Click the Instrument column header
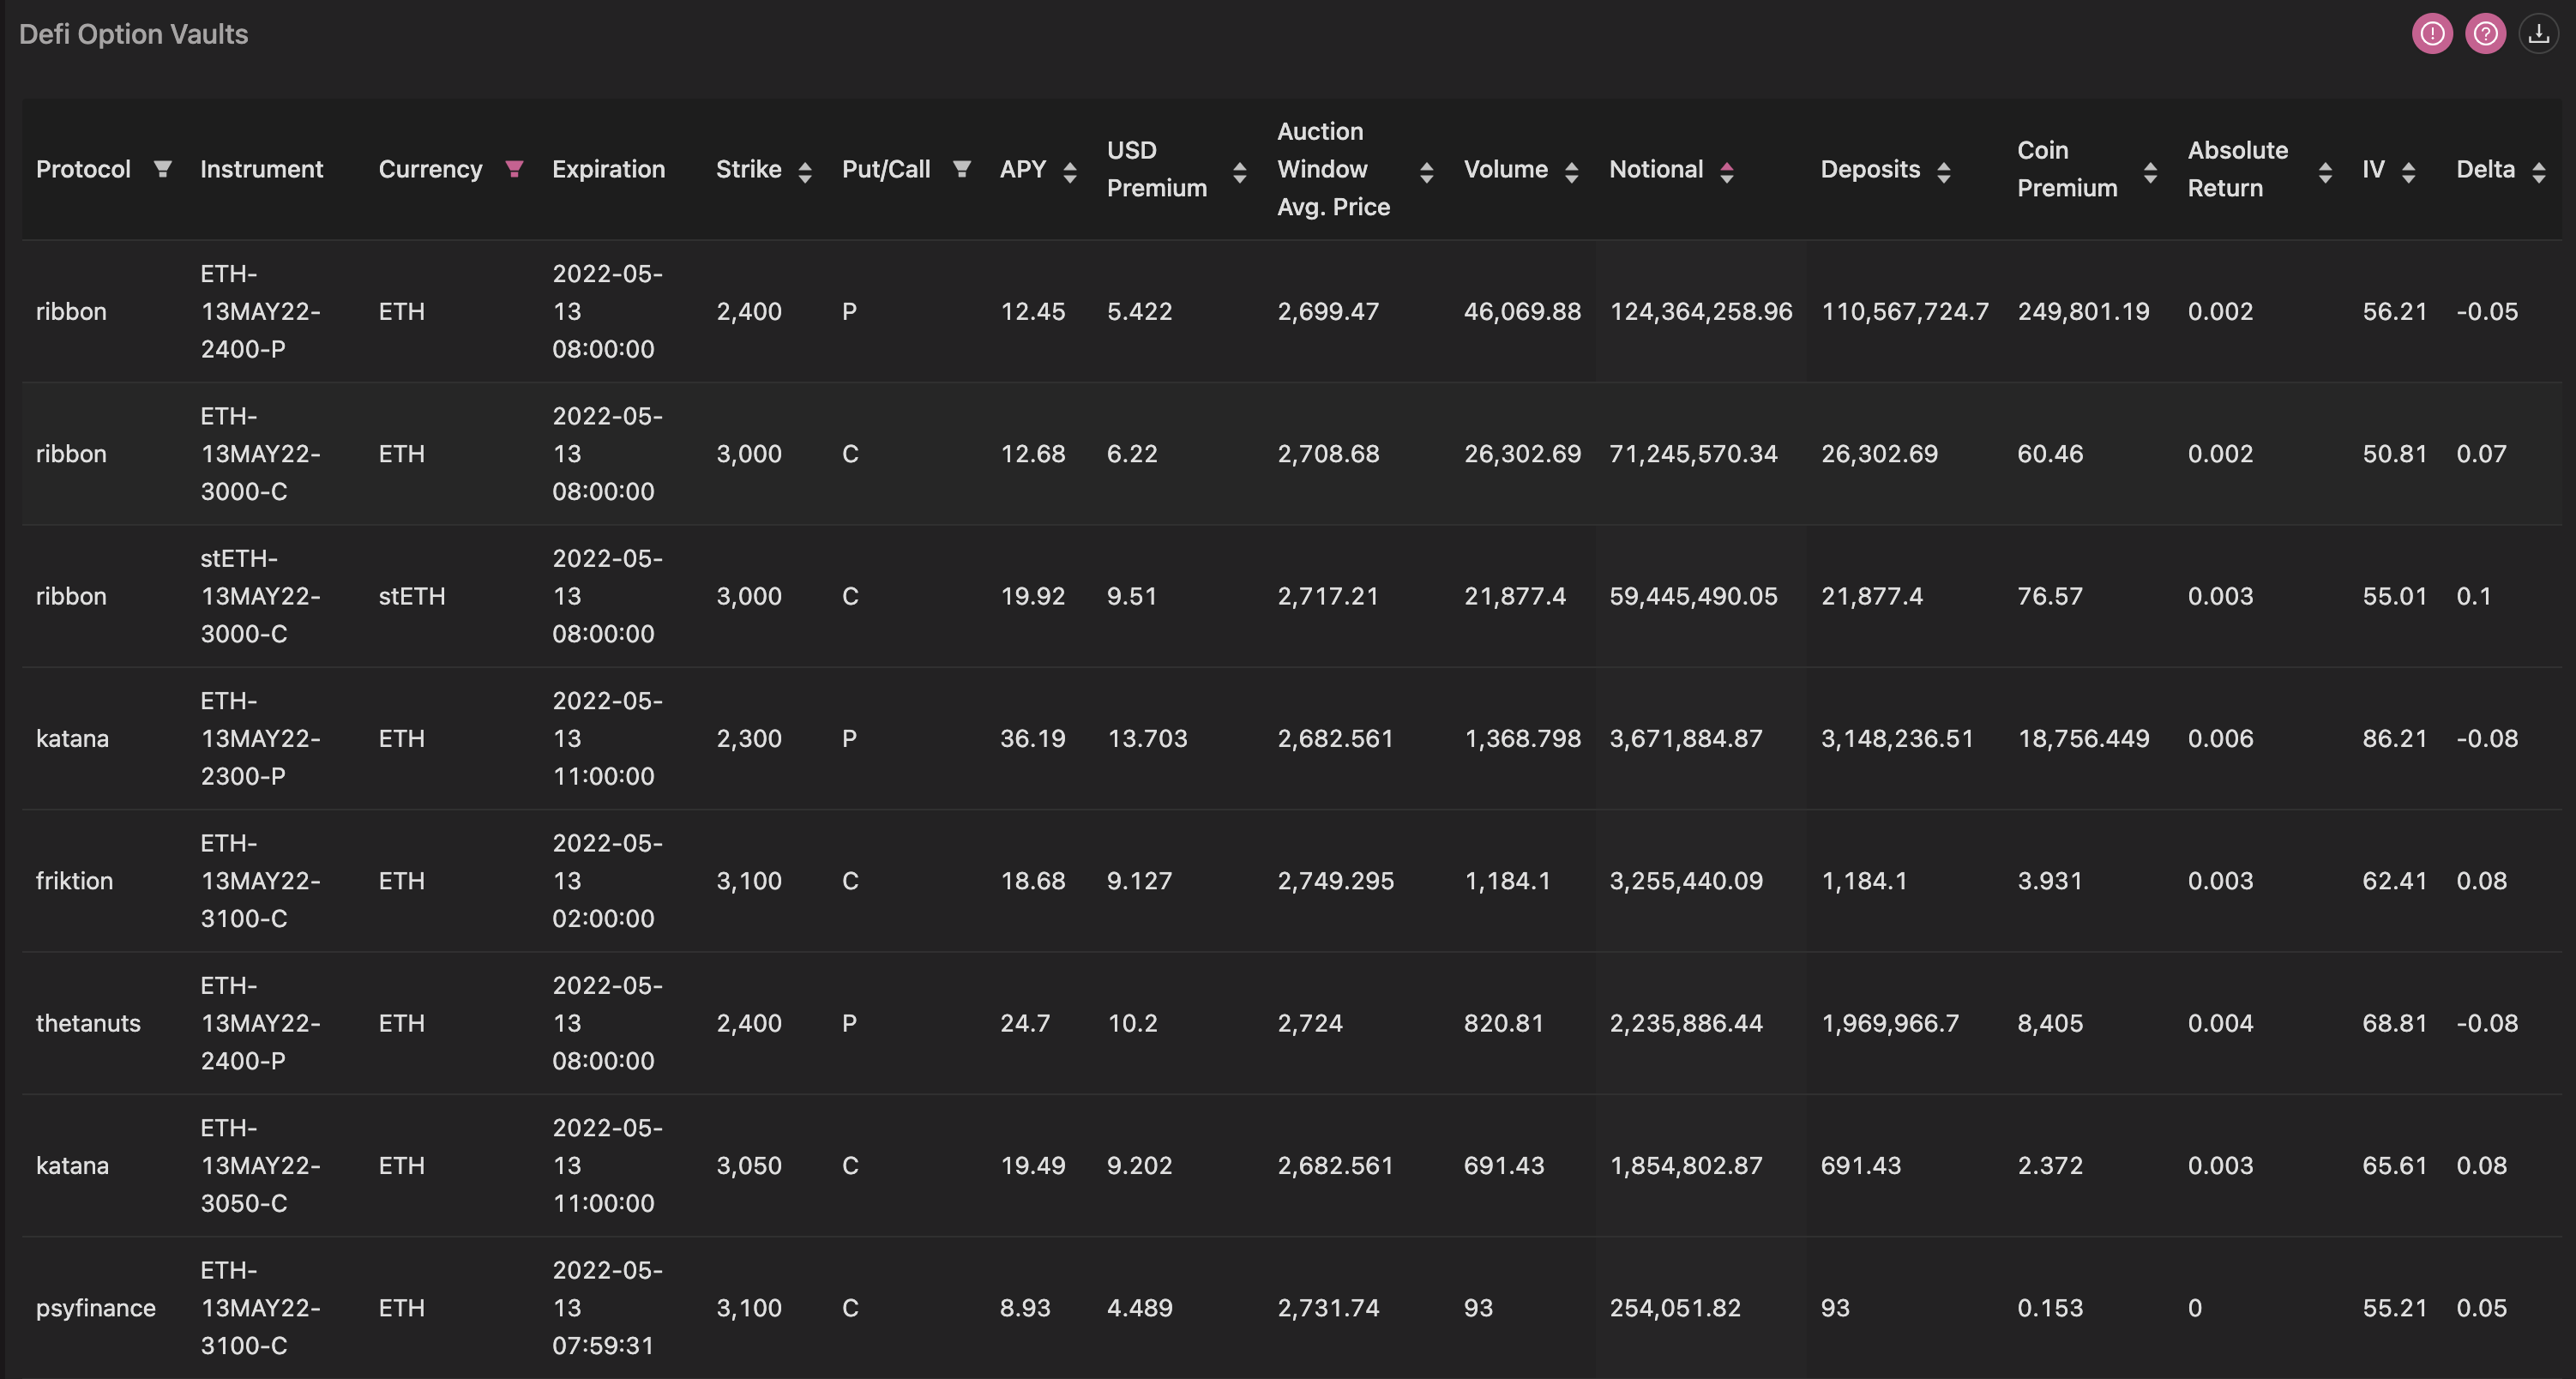Image resolution: width=2576 pixels, height=1379 pixels. coord(261,169)
